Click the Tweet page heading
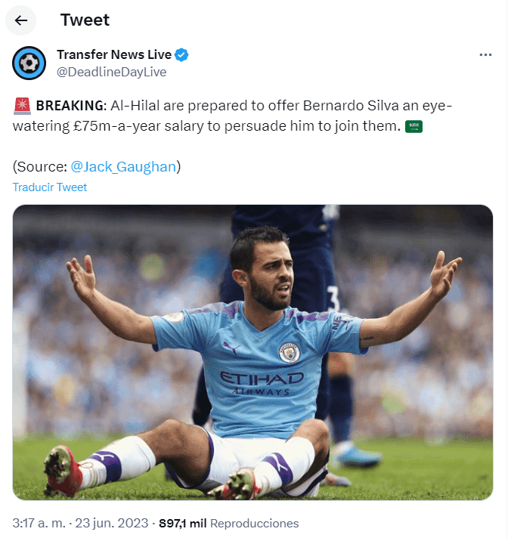Image resolution: width=508 pixels, height=538 pixels. point(85,20)
